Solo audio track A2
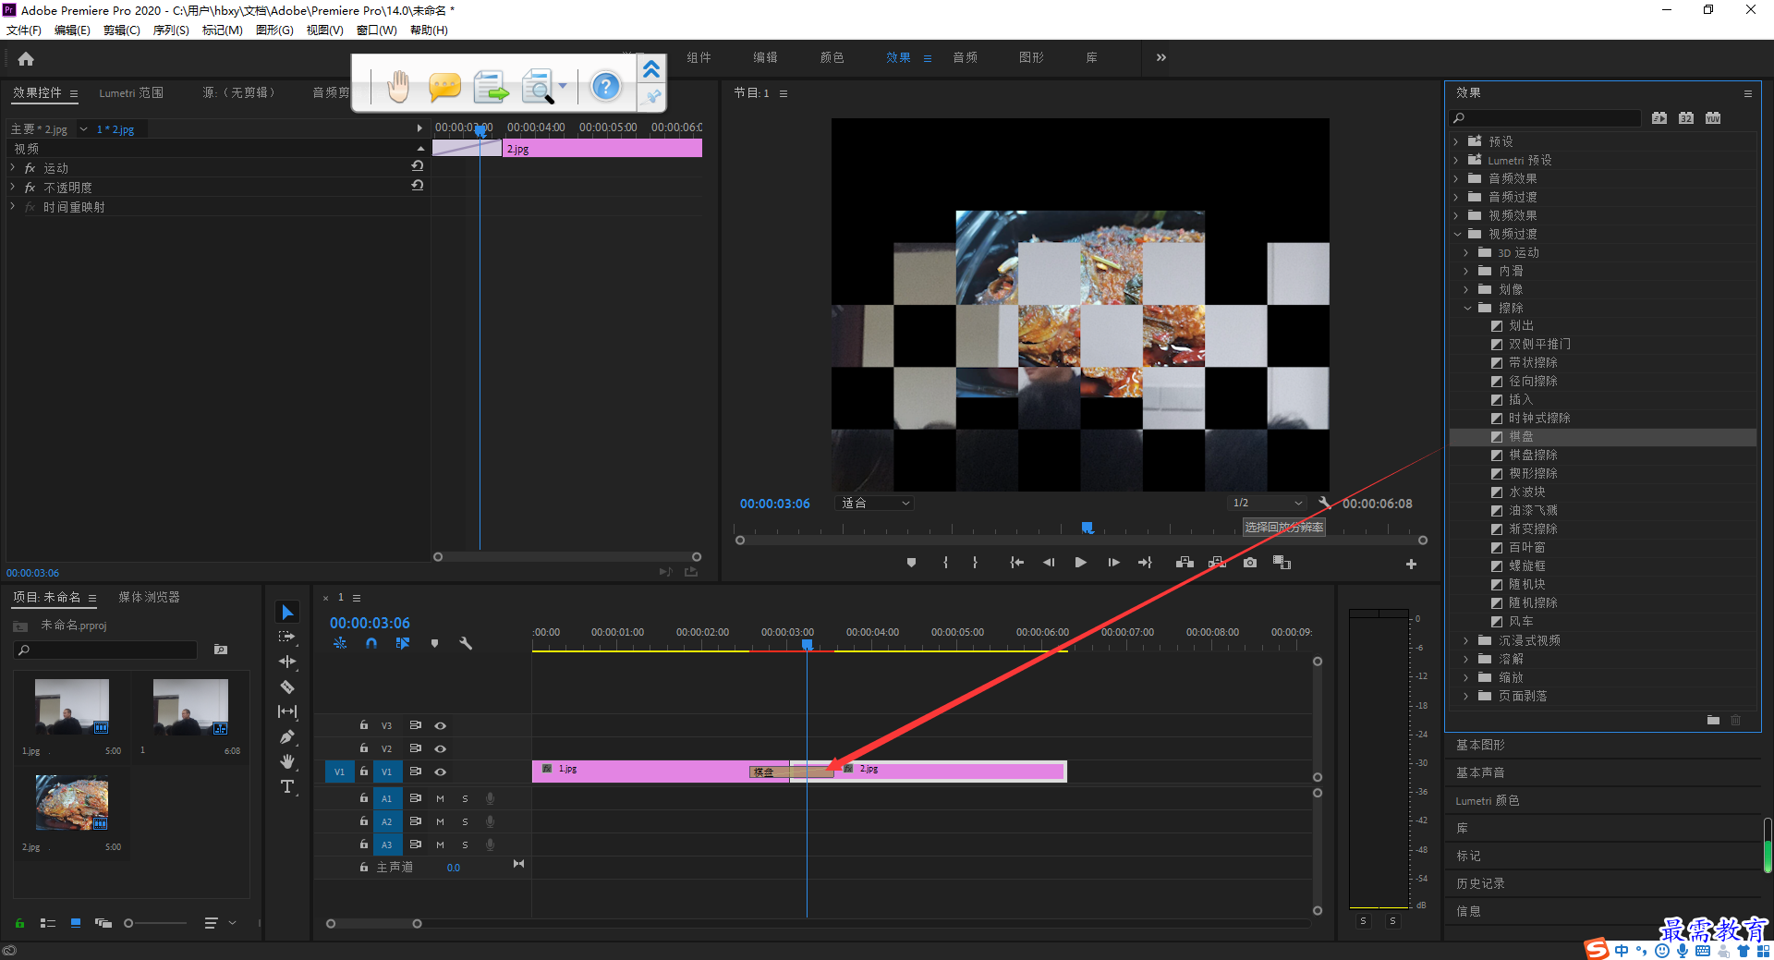Viewport: 1774px width, 960px height. click(465, 821)
